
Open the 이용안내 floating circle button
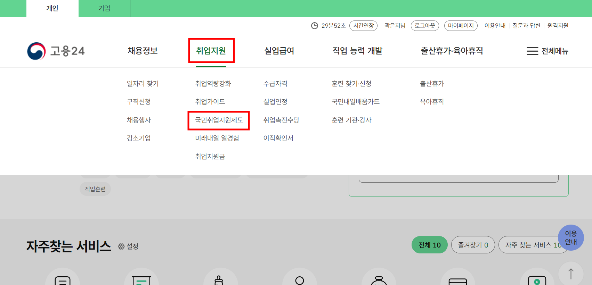pos(571,238)
